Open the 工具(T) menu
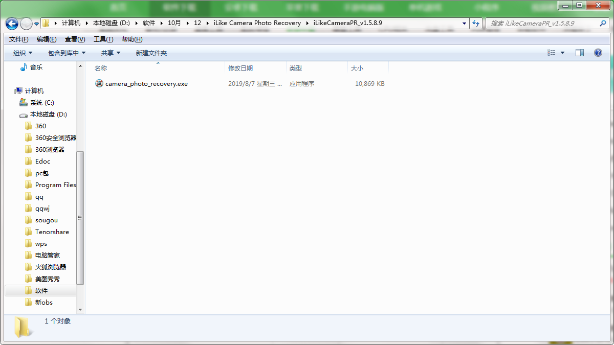The width and height of the screenshot is (614, 345). point(103,39)
